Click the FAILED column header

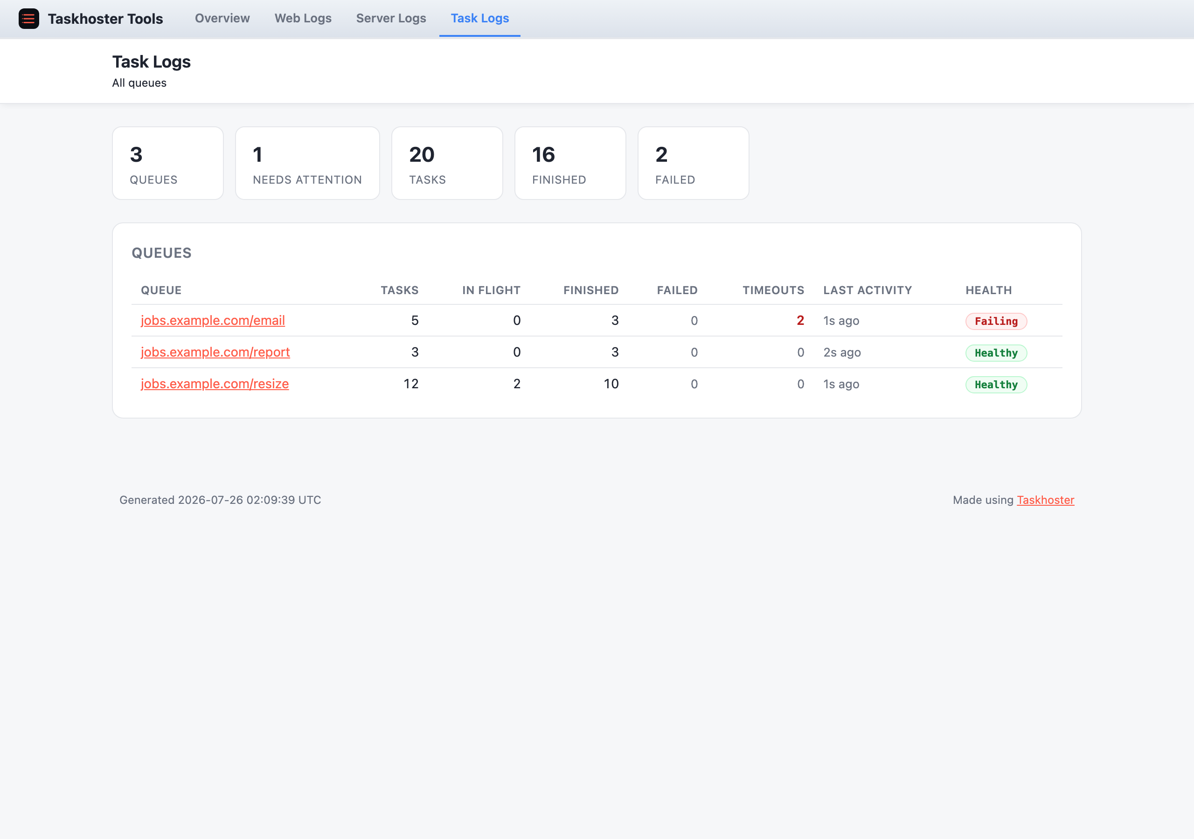[x=677, y=290]
